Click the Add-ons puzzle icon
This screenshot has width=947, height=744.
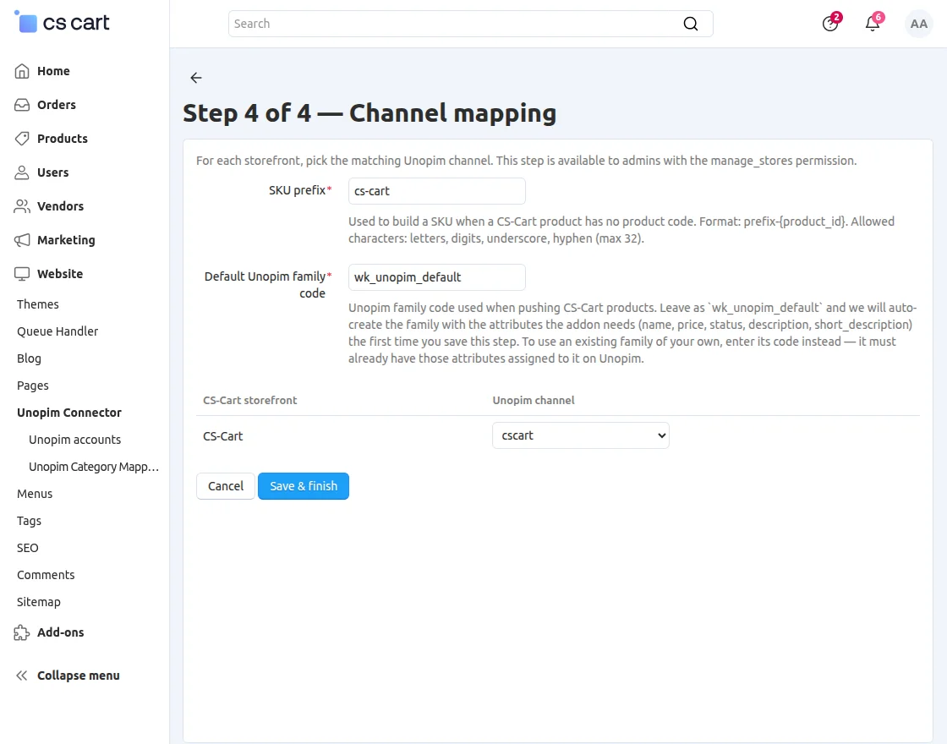click(22, 632)
